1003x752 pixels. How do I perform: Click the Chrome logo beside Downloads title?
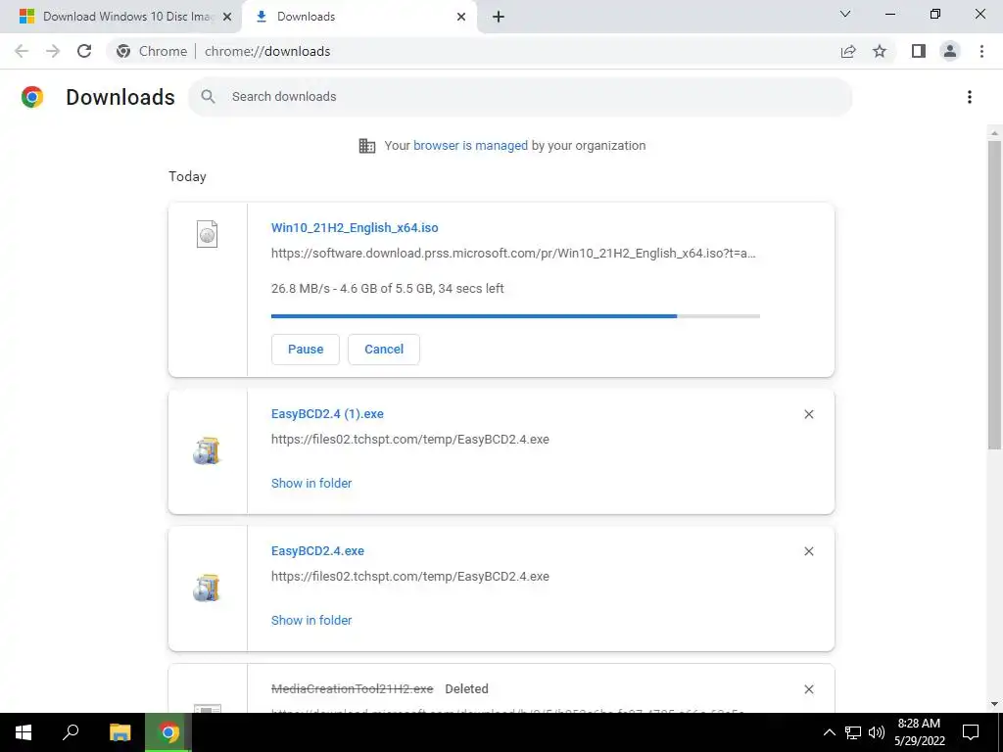coord(32,97)
